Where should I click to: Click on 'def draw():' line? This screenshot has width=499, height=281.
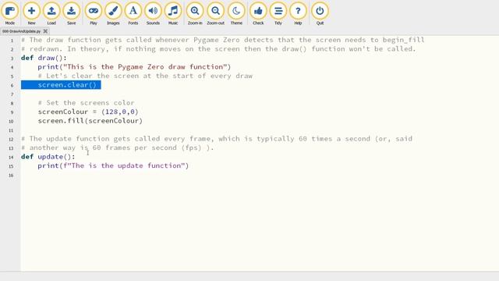[x=44, y=58]
